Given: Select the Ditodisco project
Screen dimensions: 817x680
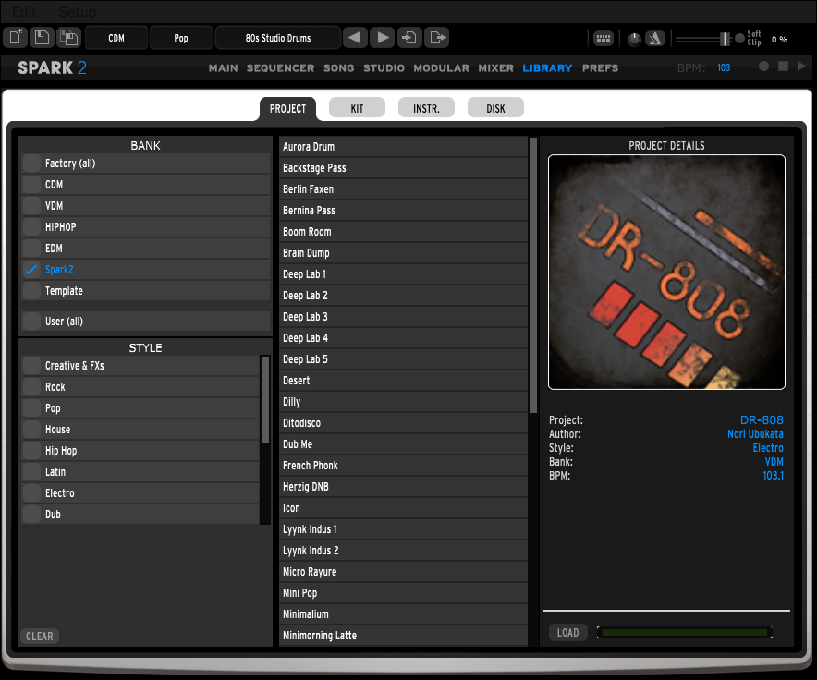Looking at the screenshot, I should 403,423.
